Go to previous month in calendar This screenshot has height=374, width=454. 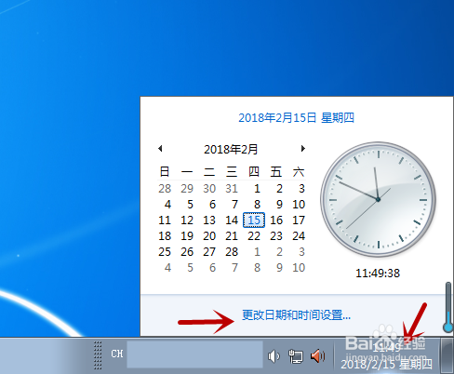[x=160, y=149]
